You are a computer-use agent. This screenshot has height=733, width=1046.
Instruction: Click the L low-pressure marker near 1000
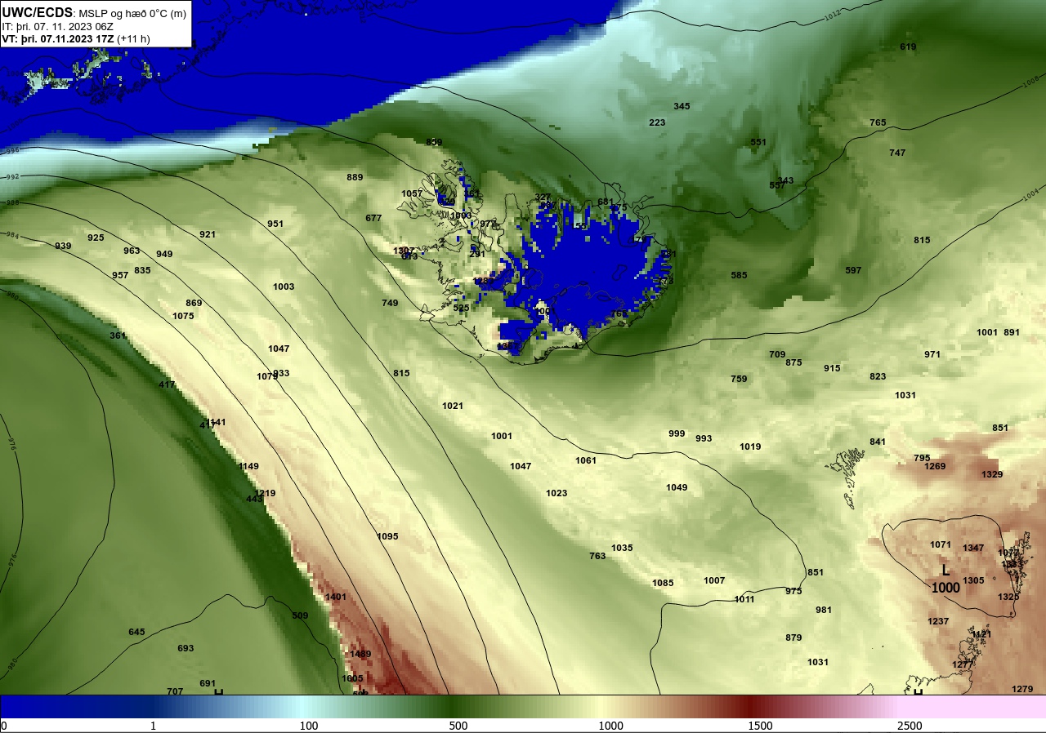(945, 571)
